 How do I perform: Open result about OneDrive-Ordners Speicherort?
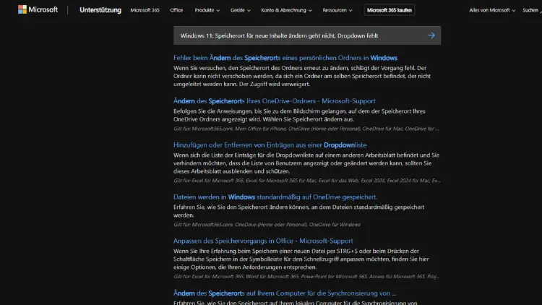[x=275, y=101]
